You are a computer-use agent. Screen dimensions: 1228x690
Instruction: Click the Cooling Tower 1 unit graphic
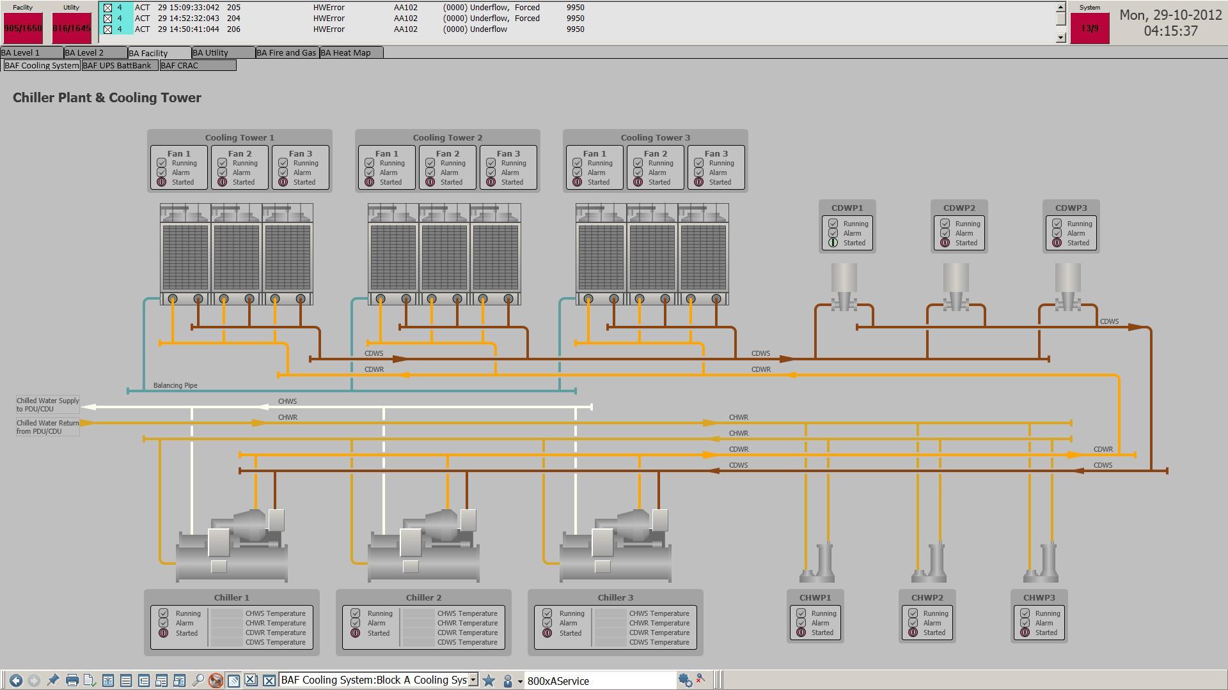pyautogui.click(x=236, y=254)
